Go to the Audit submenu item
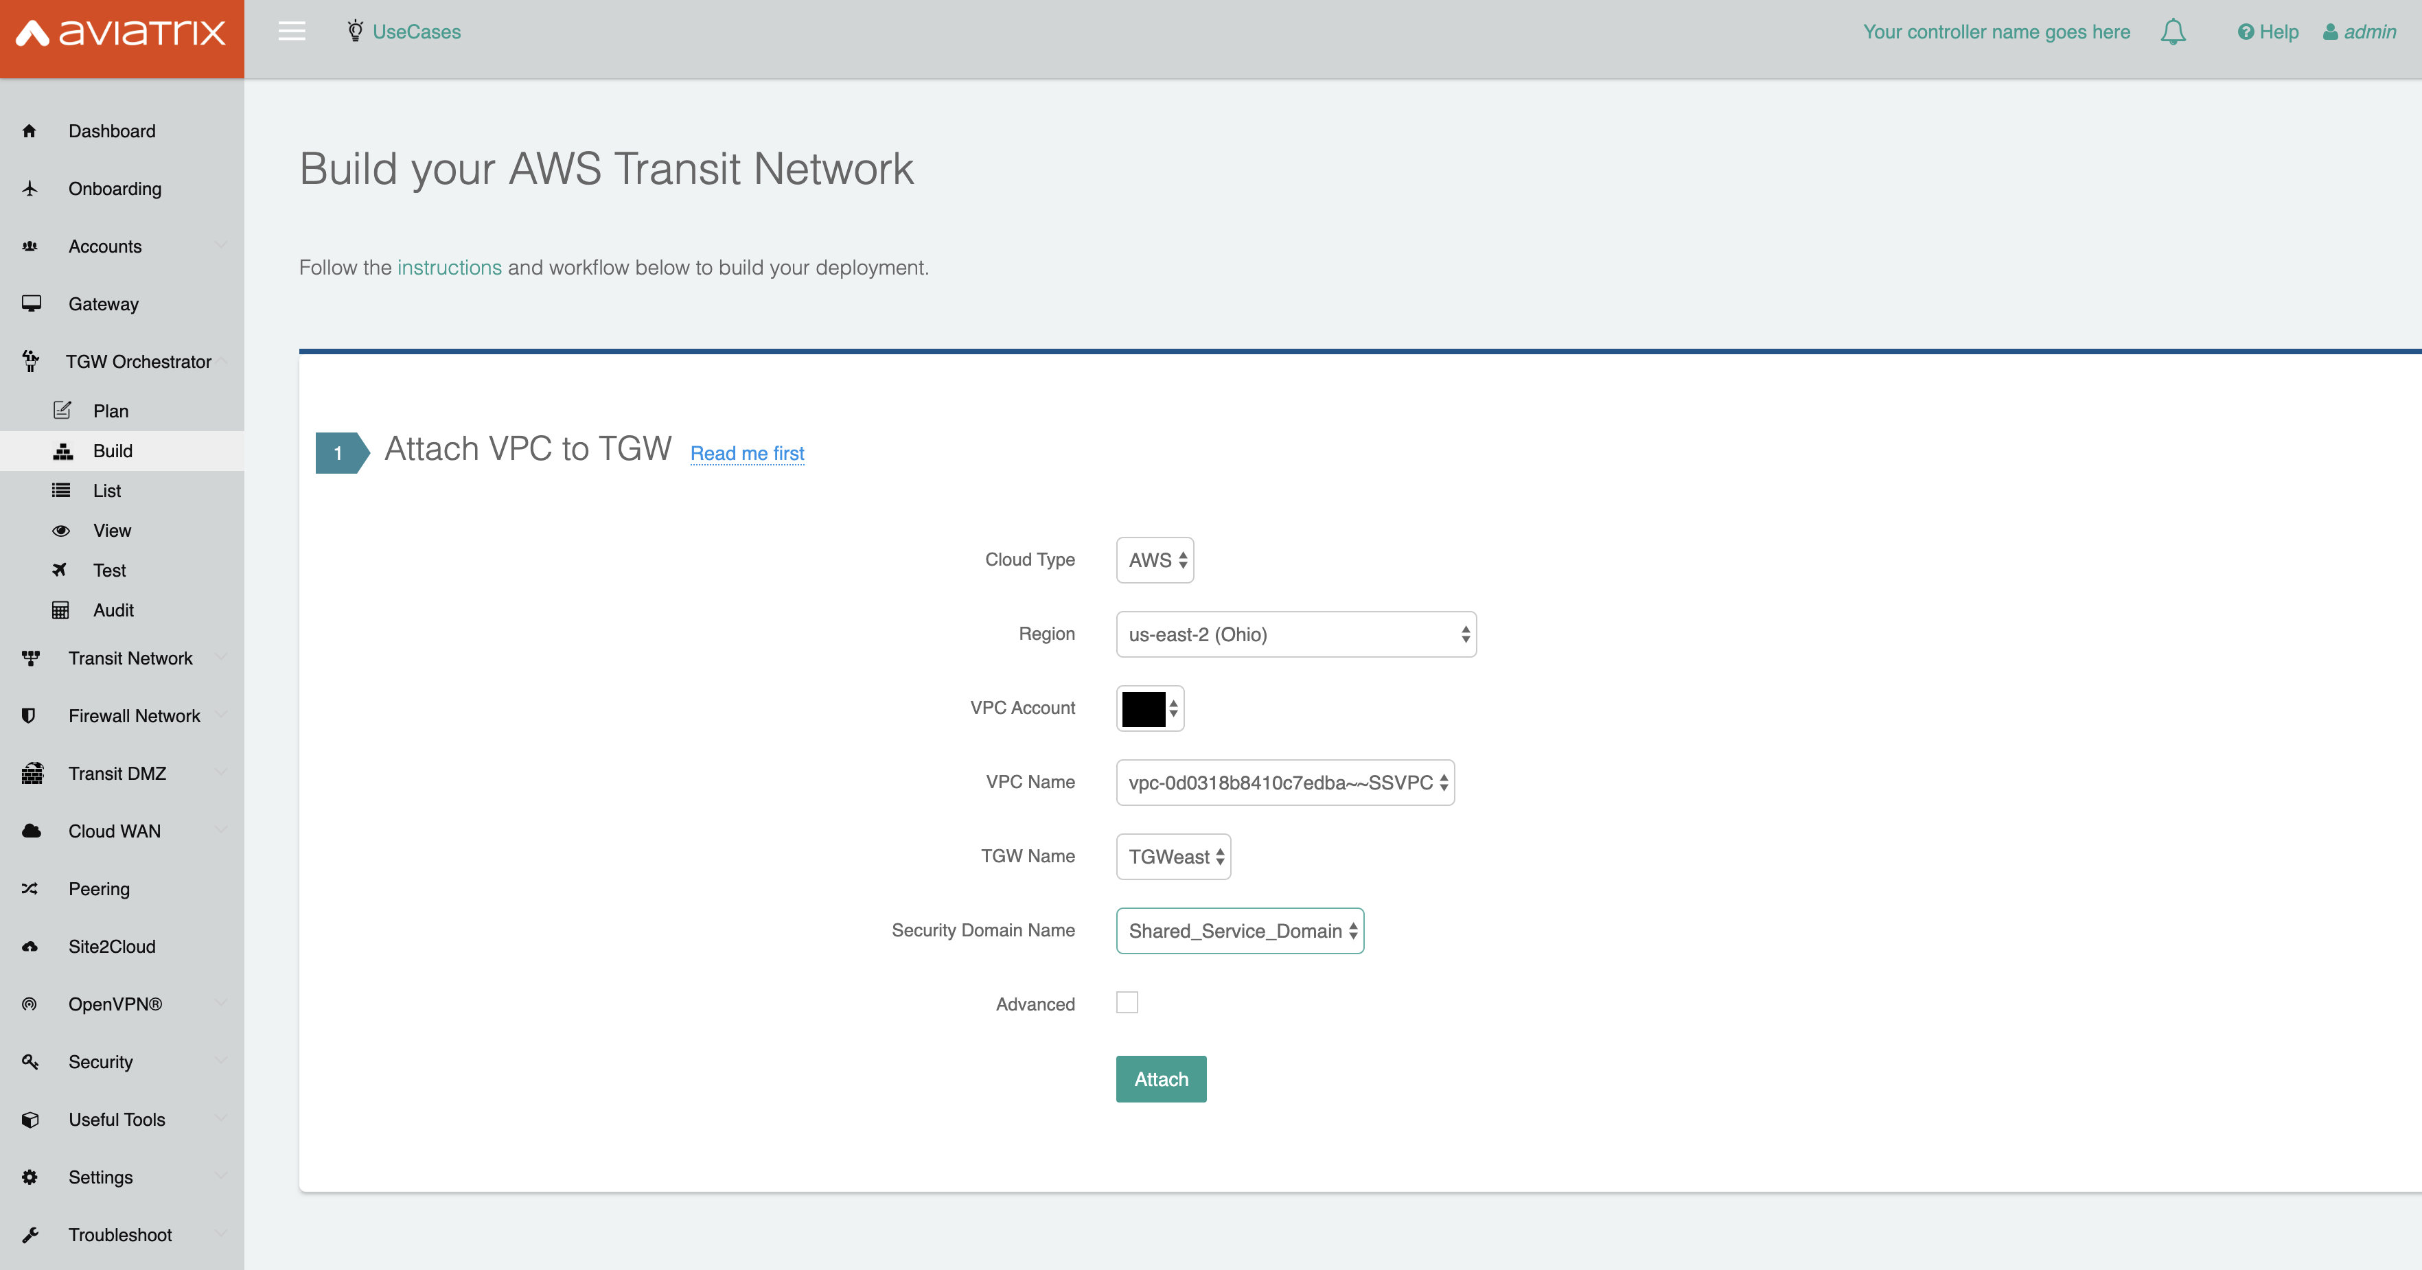This screenshot has height=1270, width=2422. pyautogui.click(x=113, y=610)
